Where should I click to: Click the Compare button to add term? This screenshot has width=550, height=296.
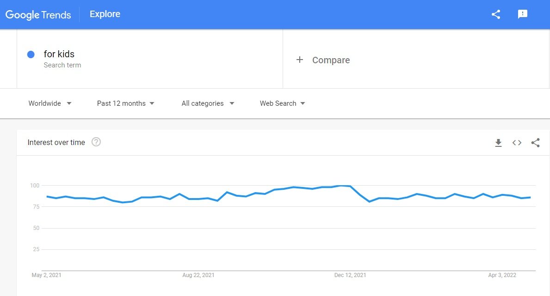(x=323, y=60)
